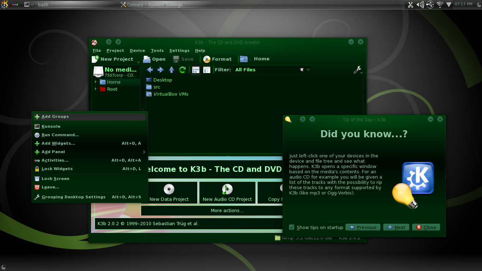Open the KDE application launcher icon
The width and height of the screenshot is (482, 271).
[5, 5]
